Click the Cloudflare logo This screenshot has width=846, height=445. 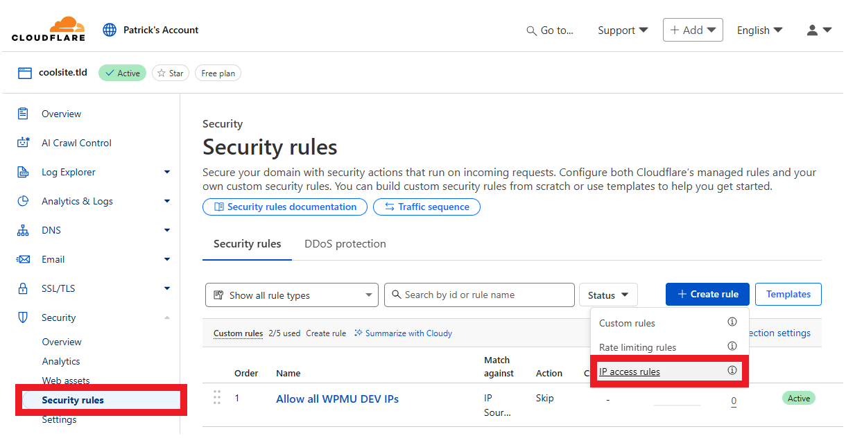click(49, 29)
